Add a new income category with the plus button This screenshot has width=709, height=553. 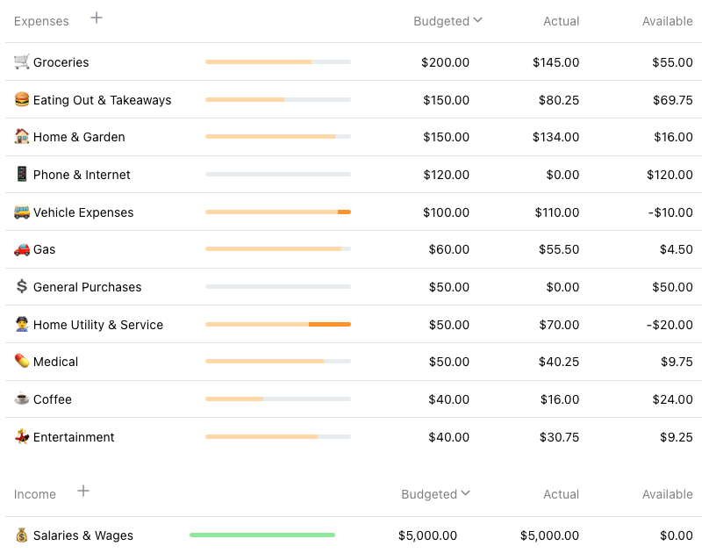[83, 492]
